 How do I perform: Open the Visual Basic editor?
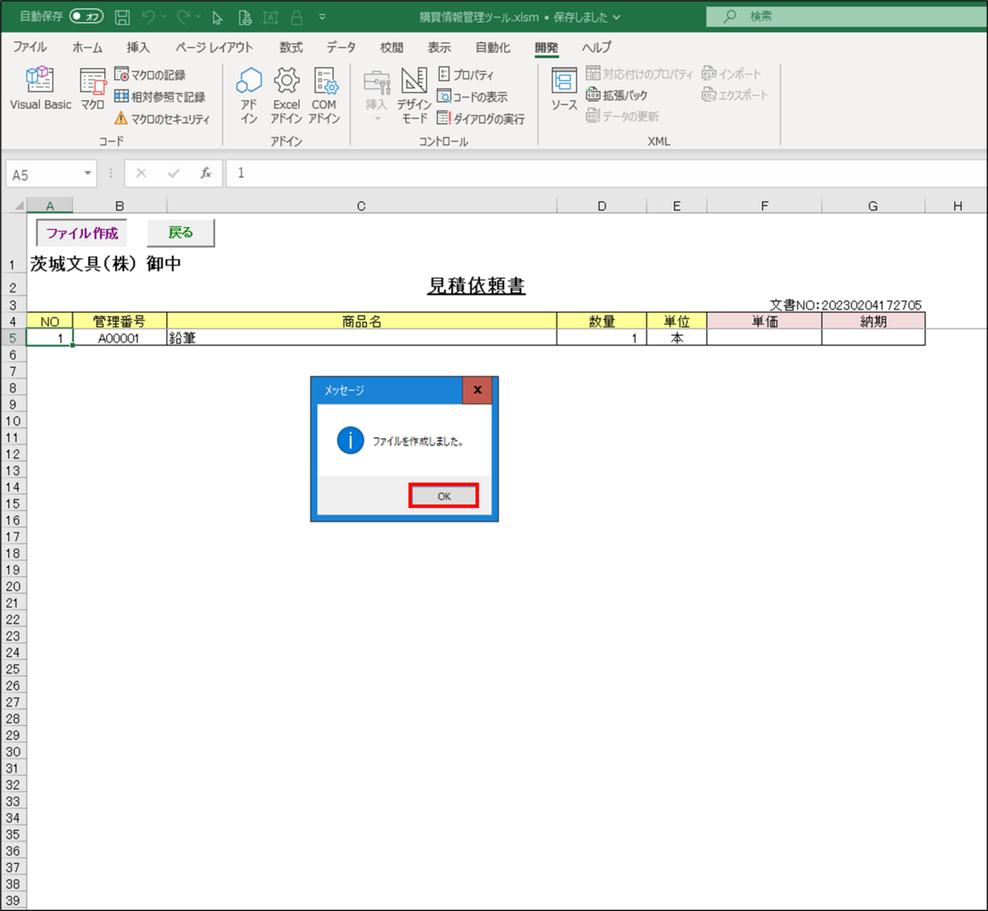pos(40,89)
